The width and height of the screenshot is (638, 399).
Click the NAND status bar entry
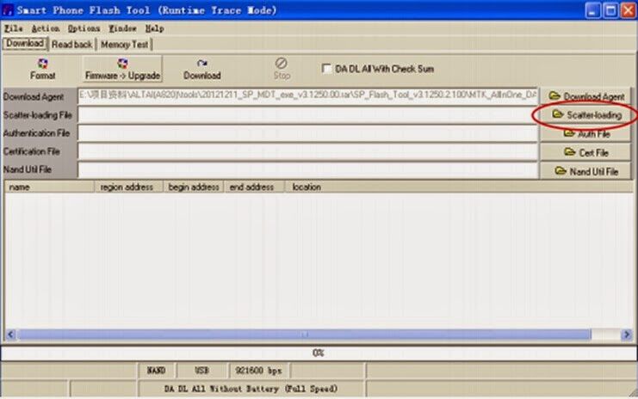coord(157,370)
